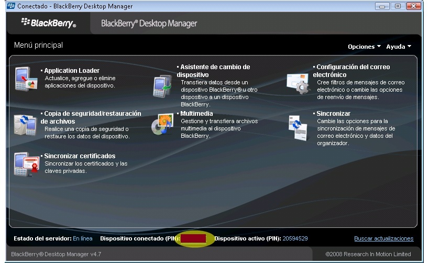Viewport: 429px width, 263px height.
Task: Select the Sincronizar heading
Action: (333, 114)
